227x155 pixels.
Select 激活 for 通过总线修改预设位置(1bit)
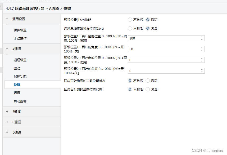(148, 28)
